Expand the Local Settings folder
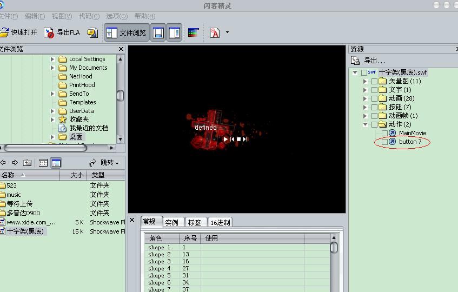This screenshot has width=458, height=292. point(52,59)
